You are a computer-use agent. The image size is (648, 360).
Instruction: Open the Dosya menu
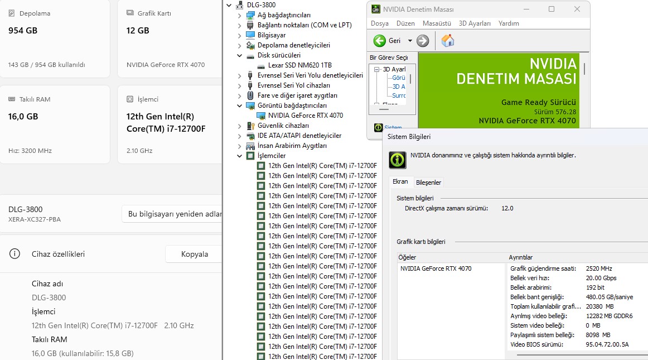click(379, 23)
